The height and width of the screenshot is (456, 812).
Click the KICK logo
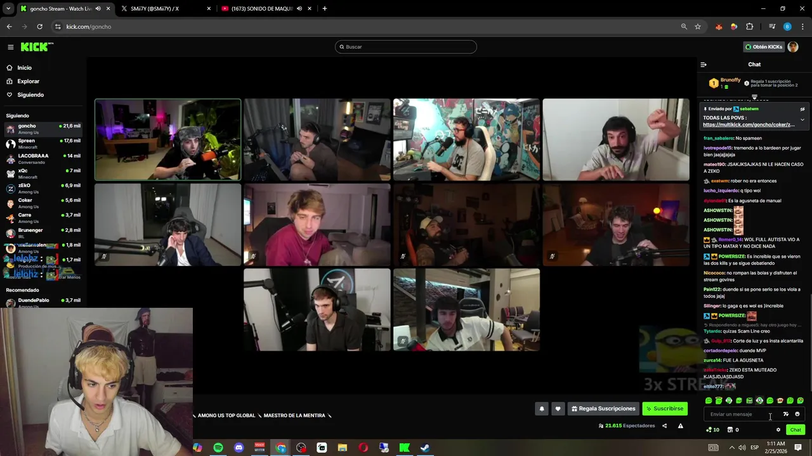click(x=37, y=47)
